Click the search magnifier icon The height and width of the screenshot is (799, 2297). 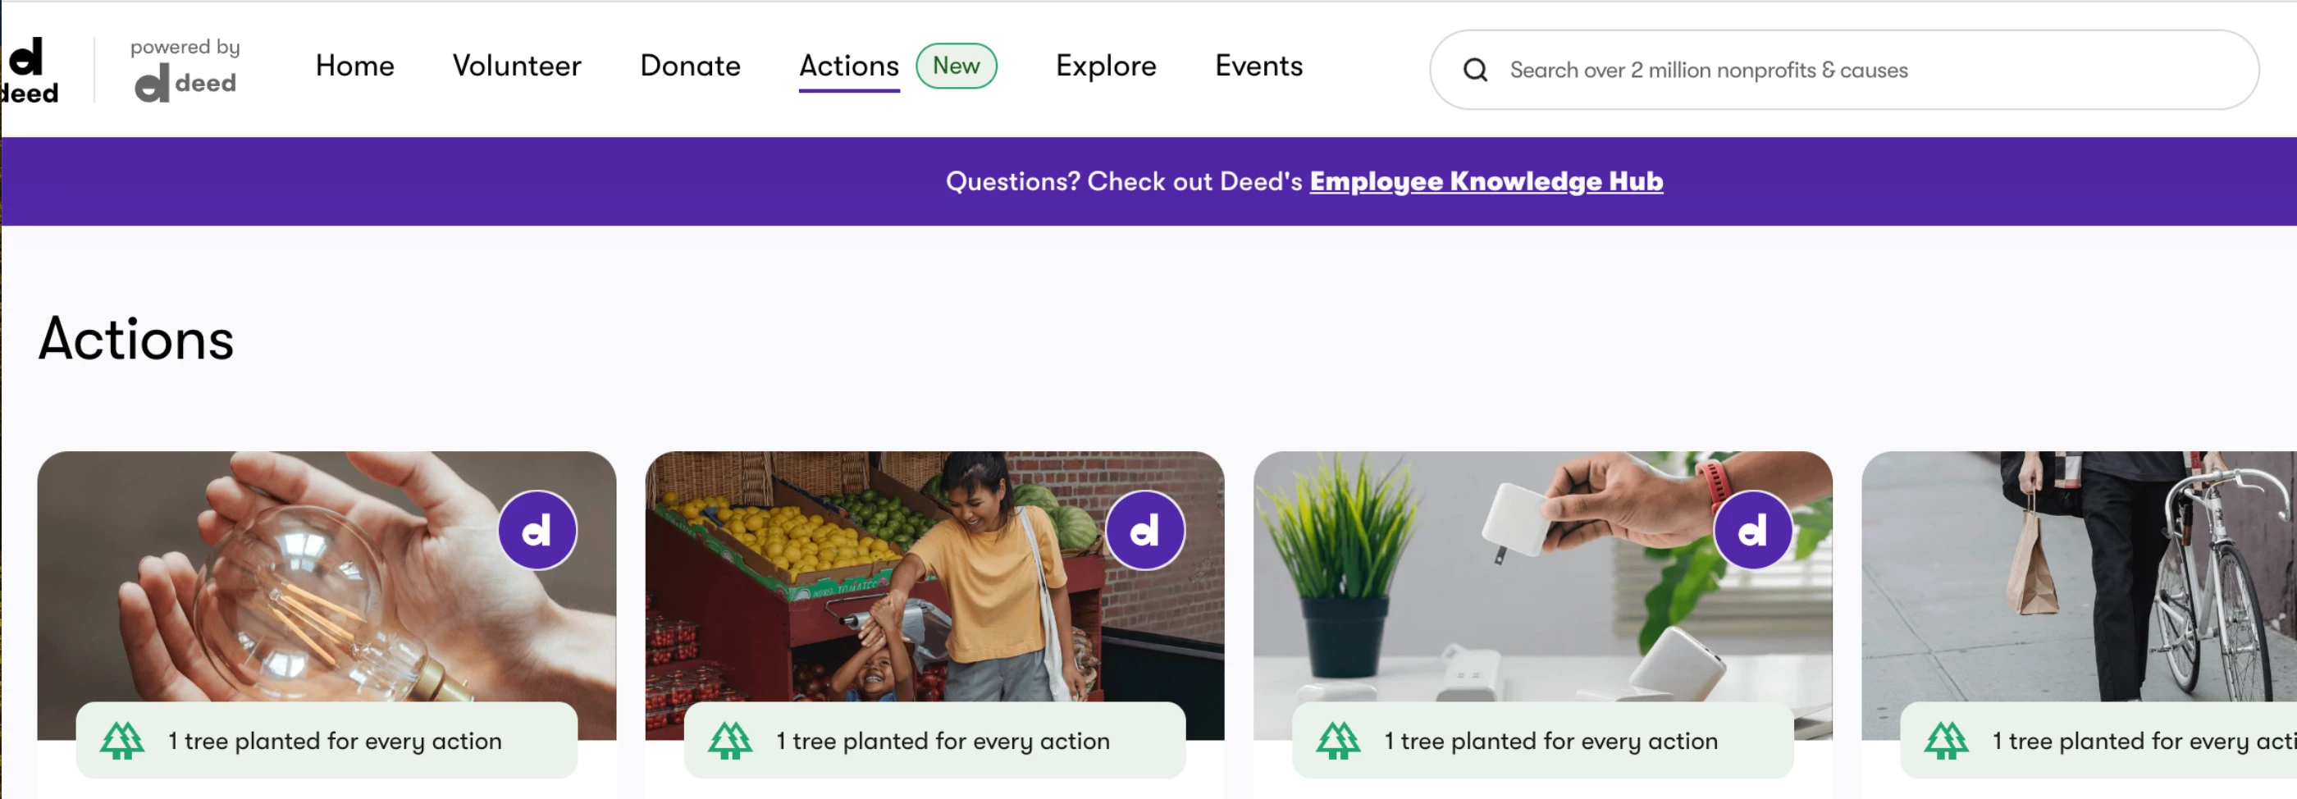pos(1475,70)
